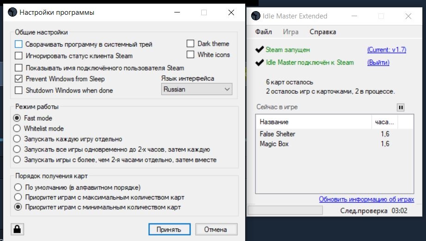Click the часа... column header
This screenshot has width=426, height=241.
click(x=384, y=122)
